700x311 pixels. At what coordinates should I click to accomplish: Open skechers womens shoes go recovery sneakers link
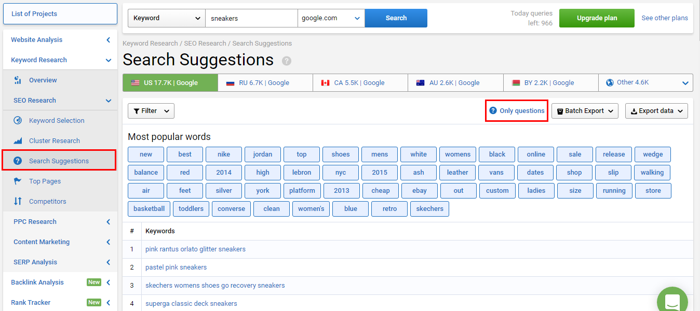[215, 286]
